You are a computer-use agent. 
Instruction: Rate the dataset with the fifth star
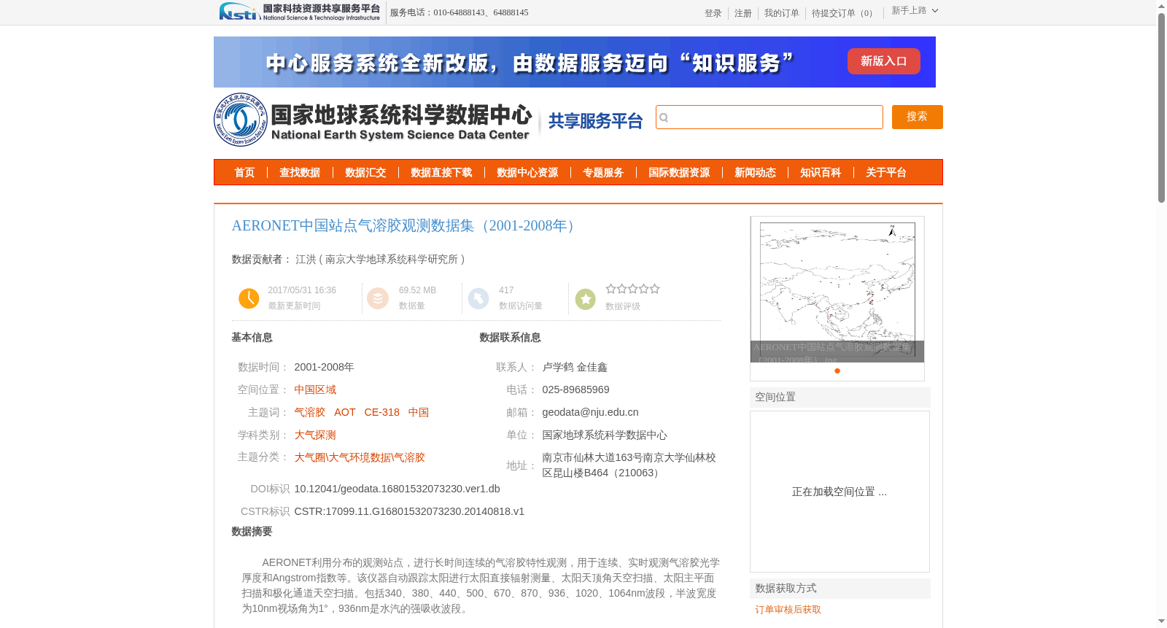655,289
